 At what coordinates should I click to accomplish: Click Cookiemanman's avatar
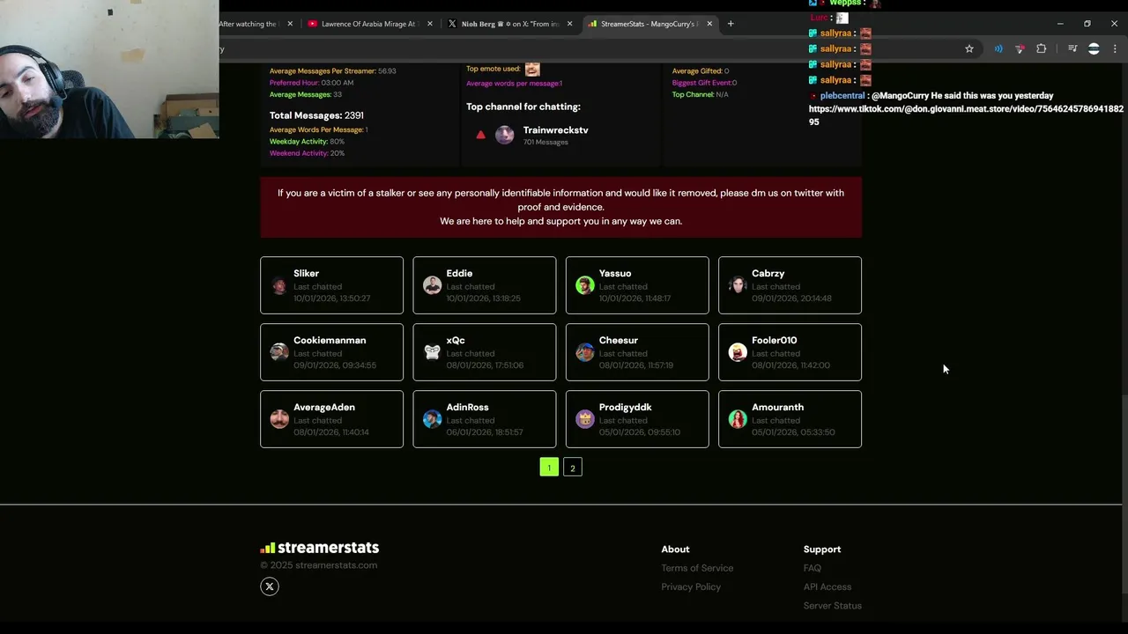279,352
